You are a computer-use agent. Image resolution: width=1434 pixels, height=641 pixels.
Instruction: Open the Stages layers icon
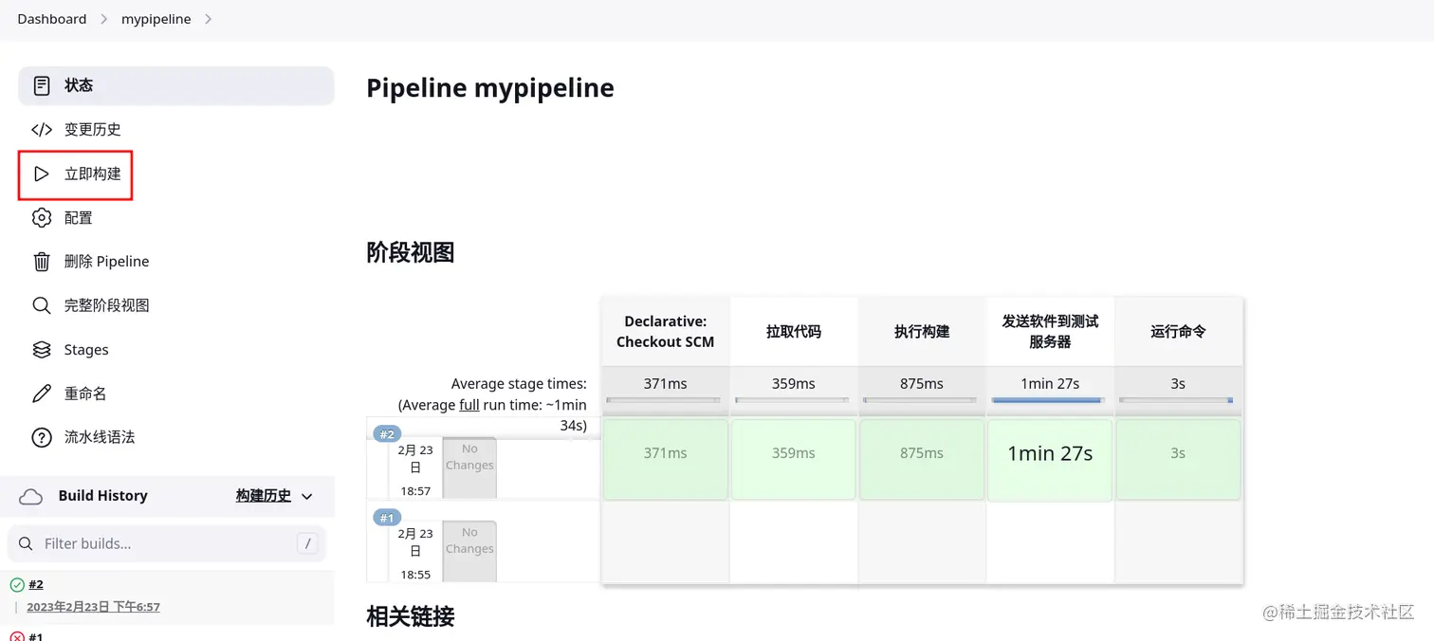(x=42, y=350)
